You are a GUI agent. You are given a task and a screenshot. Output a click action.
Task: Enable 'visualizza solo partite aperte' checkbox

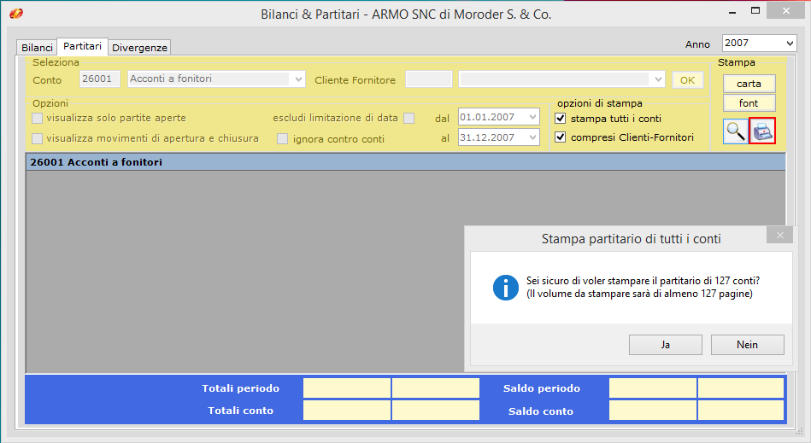[x=38, y=119]
